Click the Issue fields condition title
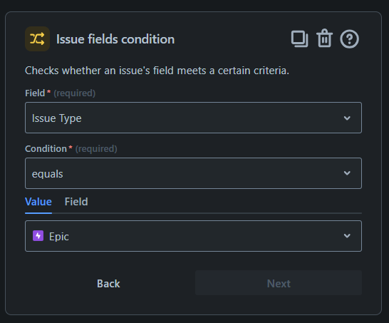The image size is (389, 323). pos(115,39)
